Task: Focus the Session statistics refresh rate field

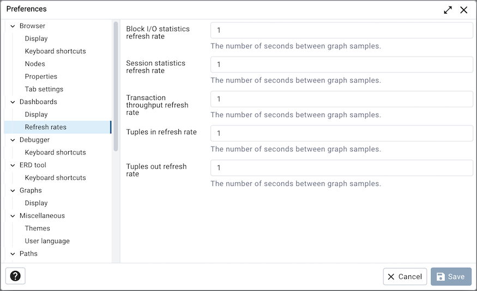Action: click(x=341, y=65)
